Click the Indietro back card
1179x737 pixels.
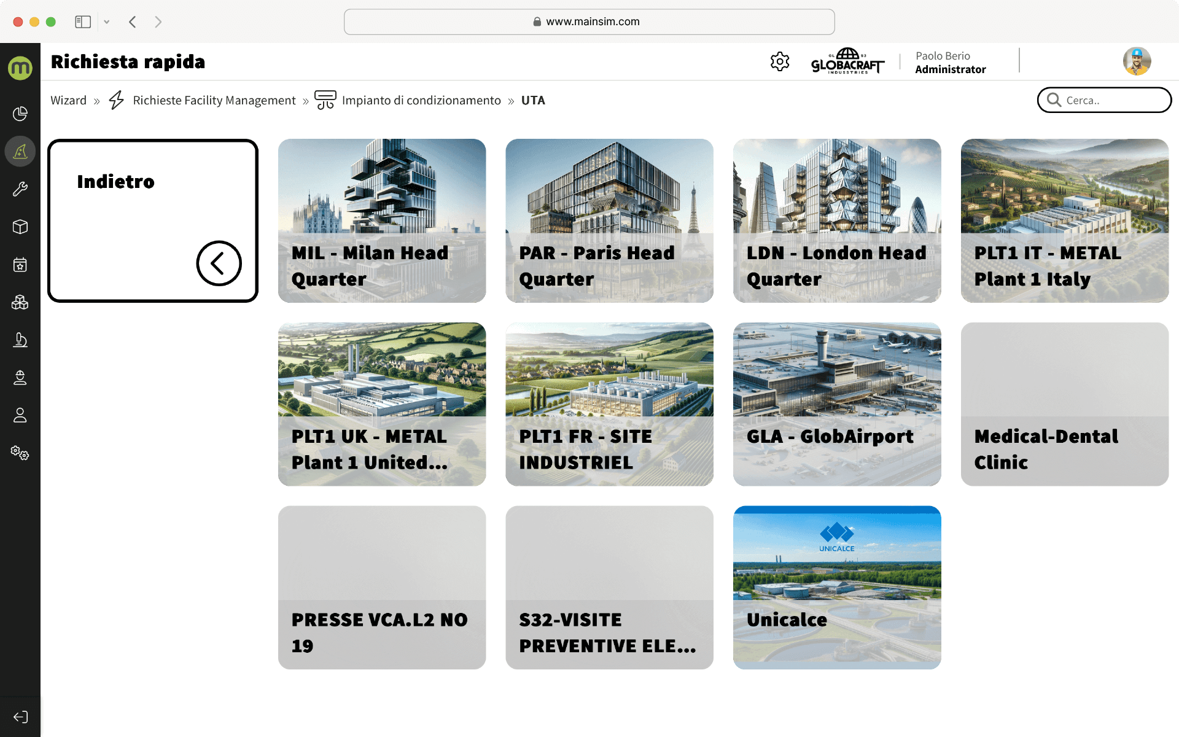pyautogui.click(x=153, y=220)
